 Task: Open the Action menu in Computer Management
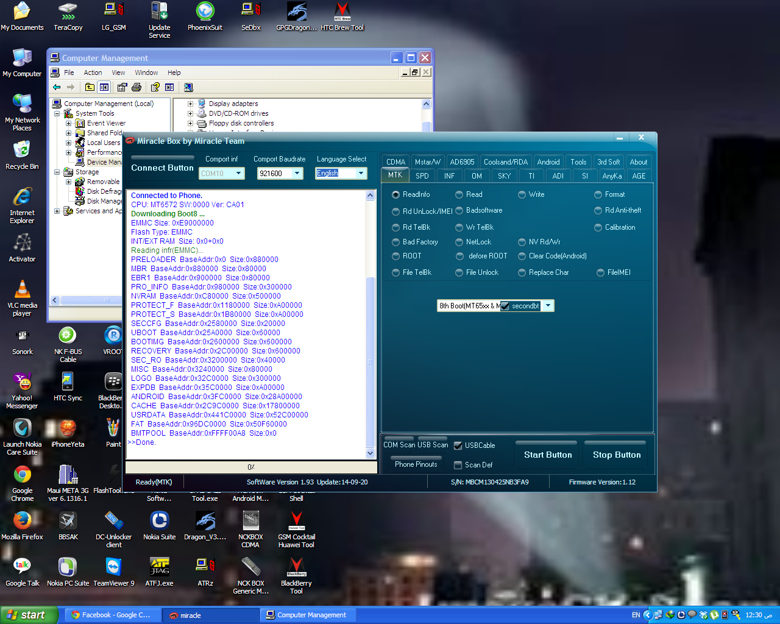click(93, 73)
